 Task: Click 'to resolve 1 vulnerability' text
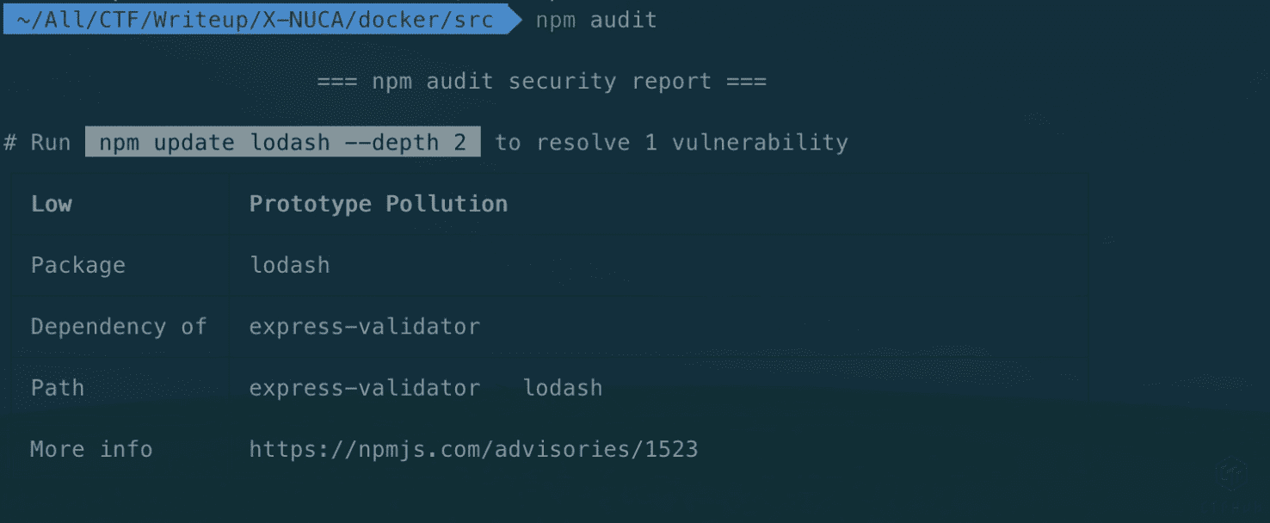671,142
